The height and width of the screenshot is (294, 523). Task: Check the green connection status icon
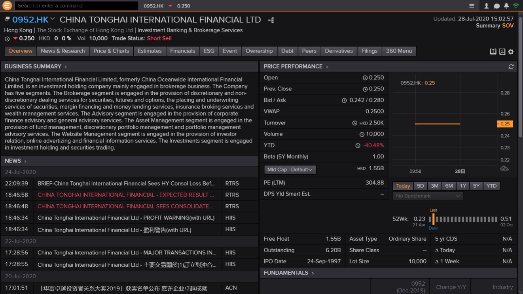(516, 6)
